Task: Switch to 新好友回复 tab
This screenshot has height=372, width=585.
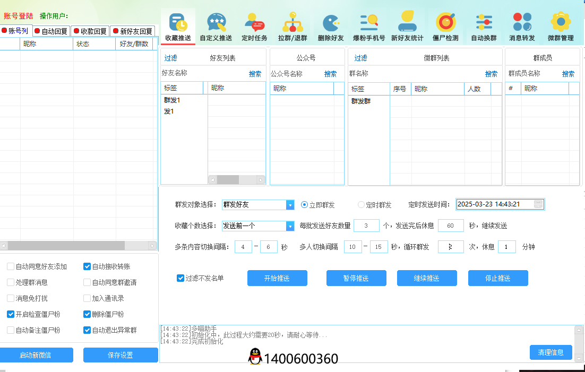Action: [133, 31]
